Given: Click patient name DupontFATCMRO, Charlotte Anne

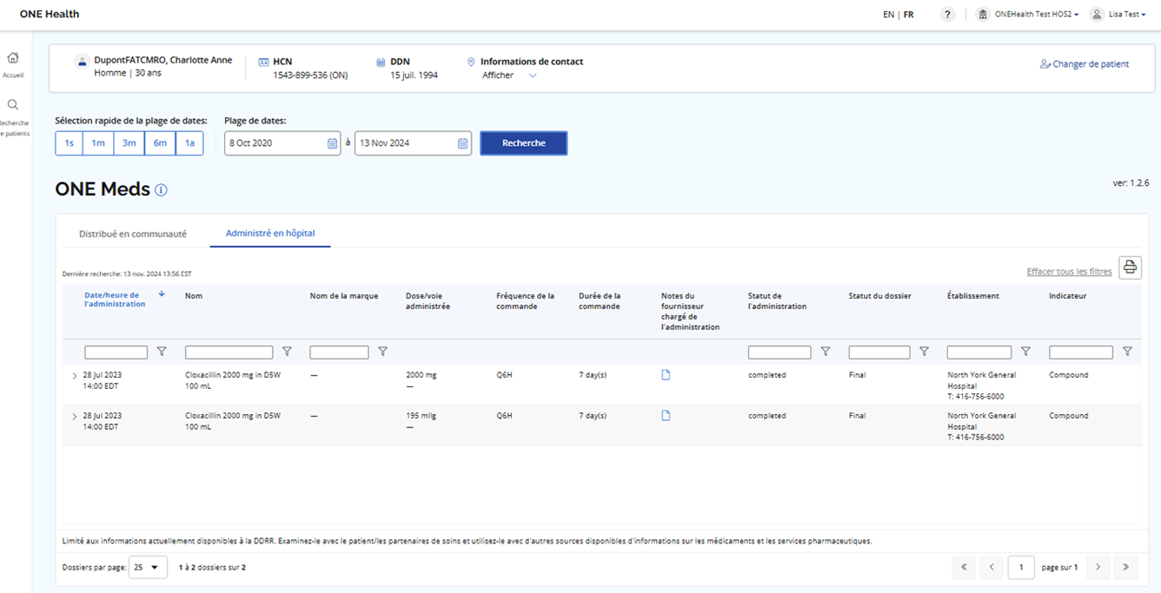Looking at the screenshot, I should [x=163, y=61].
